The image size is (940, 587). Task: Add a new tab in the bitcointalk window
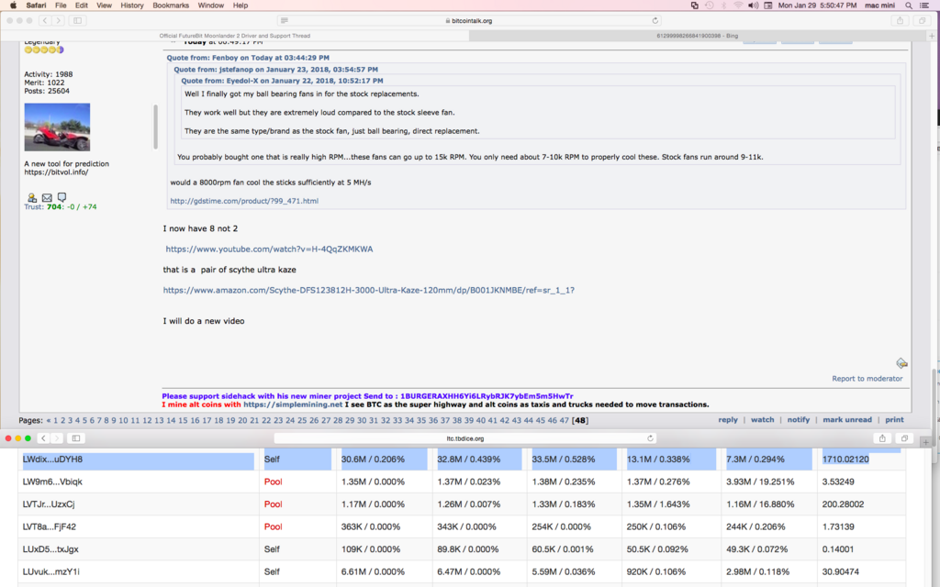(x=932, y=36)
